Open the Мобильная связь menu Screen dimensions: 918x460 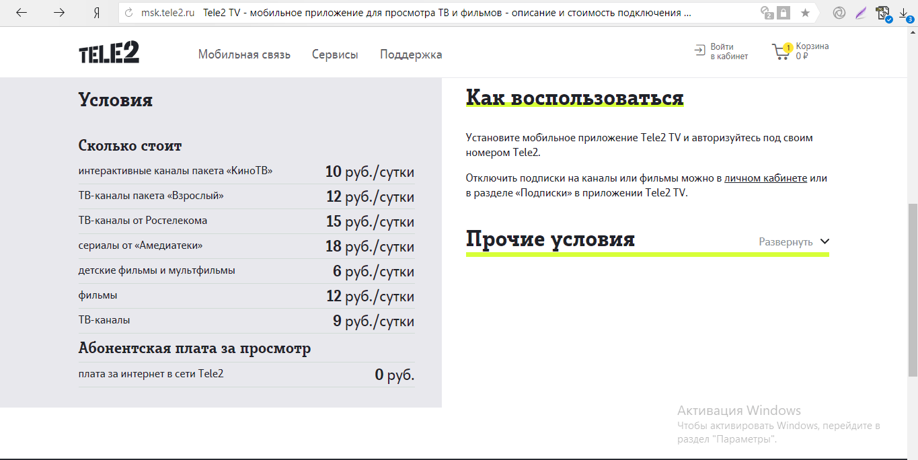click(x=244, y=54)
